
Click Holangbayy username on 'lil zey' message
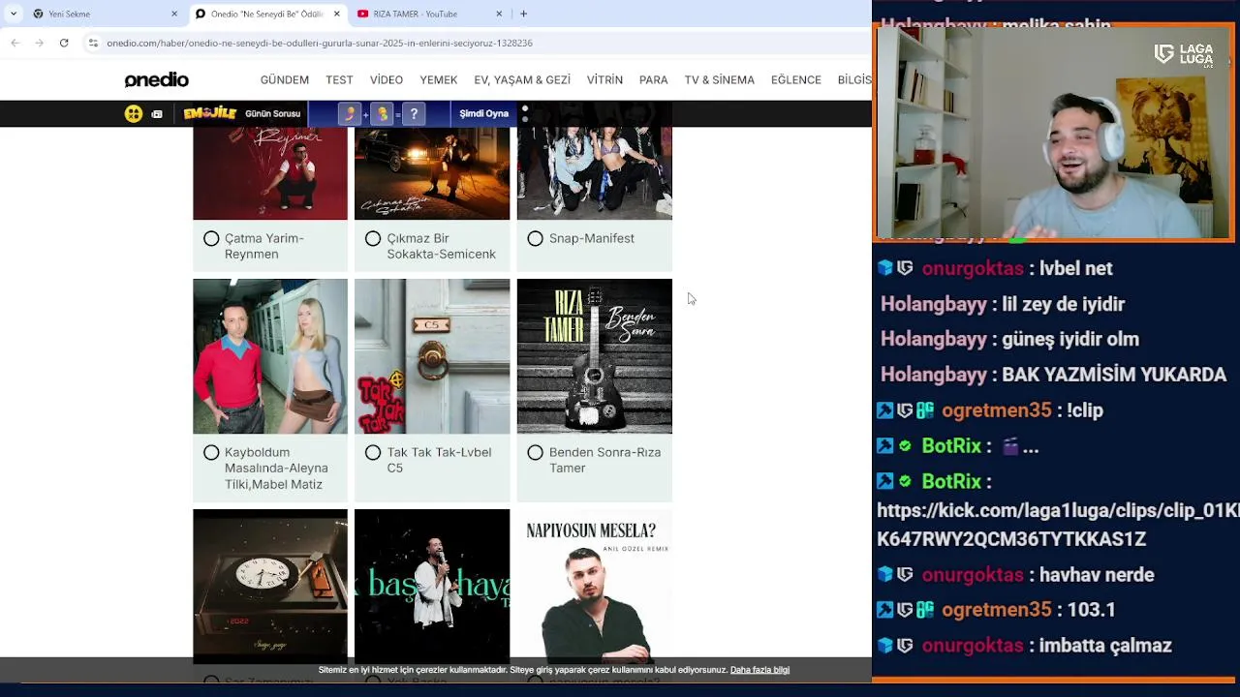pos(934,304)
